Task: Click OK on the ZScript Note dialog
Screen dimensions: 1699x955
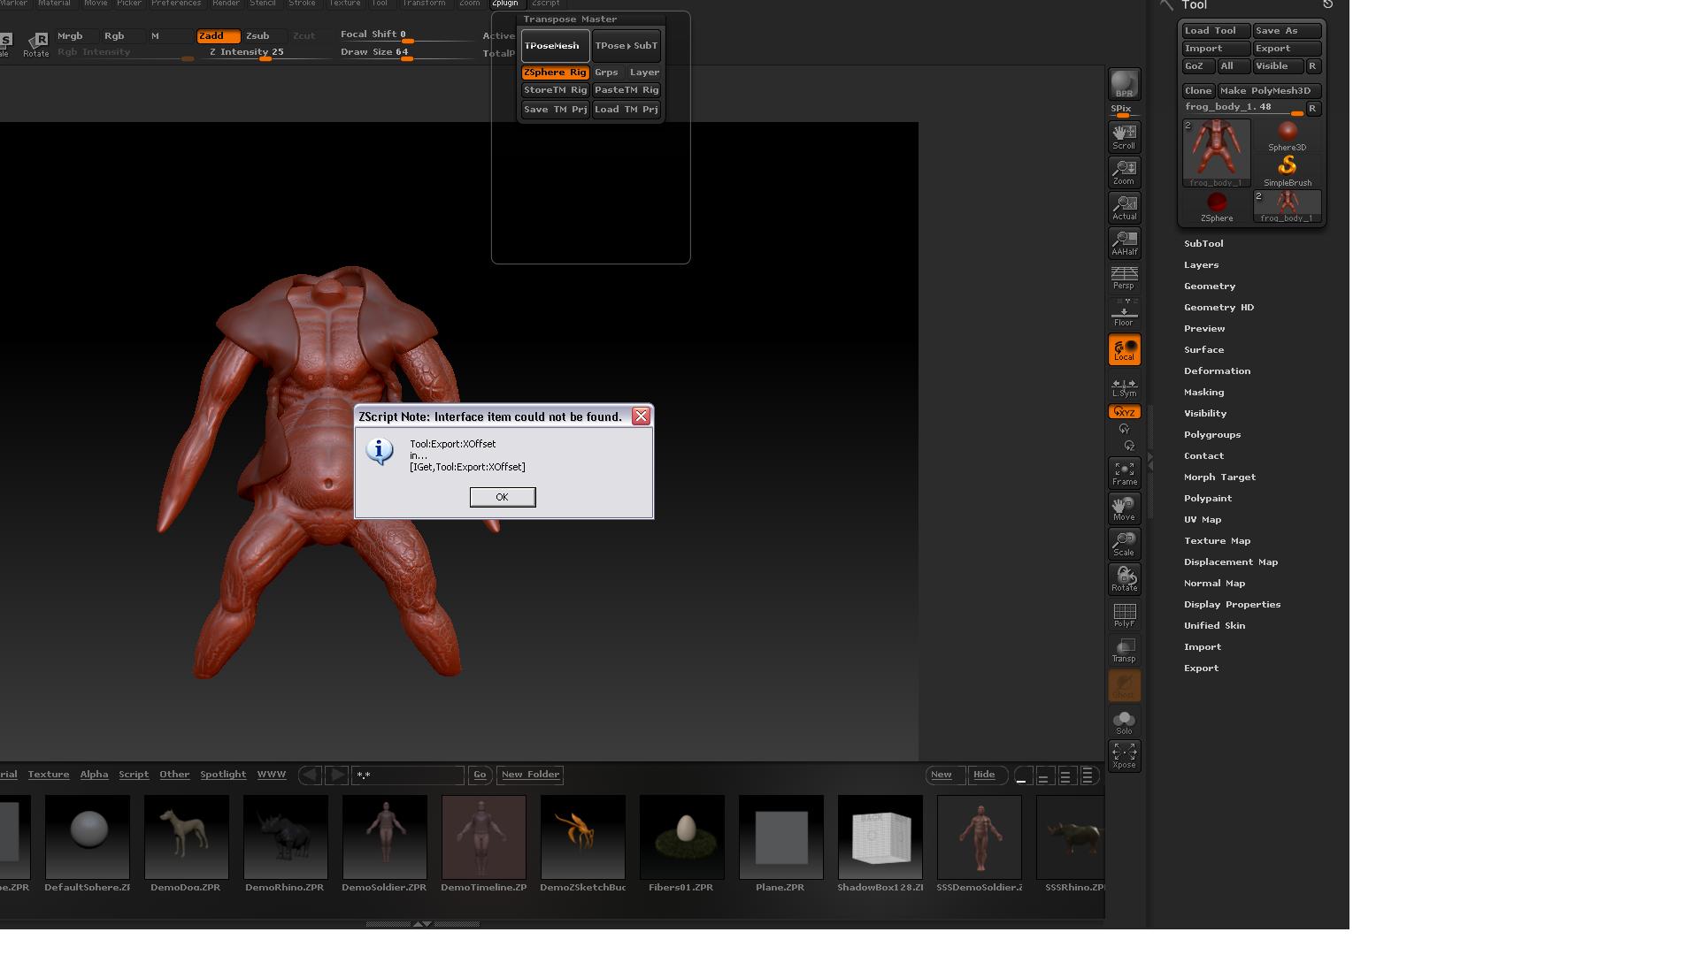Action: coord(502,497)
